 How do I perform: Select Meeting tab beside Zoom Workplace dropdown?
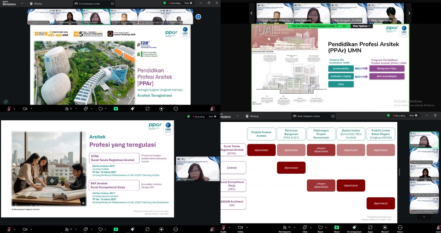36,3
